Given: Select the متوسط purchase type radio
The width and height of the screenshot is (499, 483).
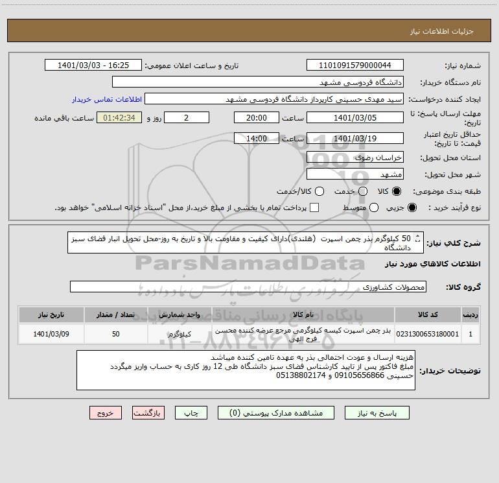Looking at the screenshot, I should [374, 207].
